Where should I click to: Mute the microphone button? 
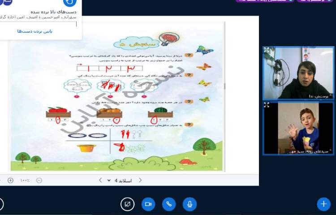click(190, 204)
